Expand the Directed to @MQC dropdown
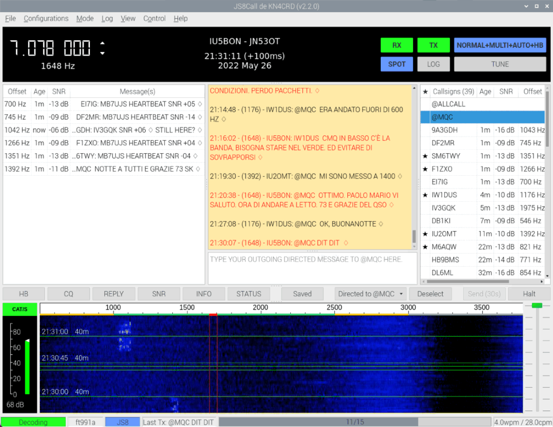The width and height of the screenshot is (553, 427). (x=371, y=294)
